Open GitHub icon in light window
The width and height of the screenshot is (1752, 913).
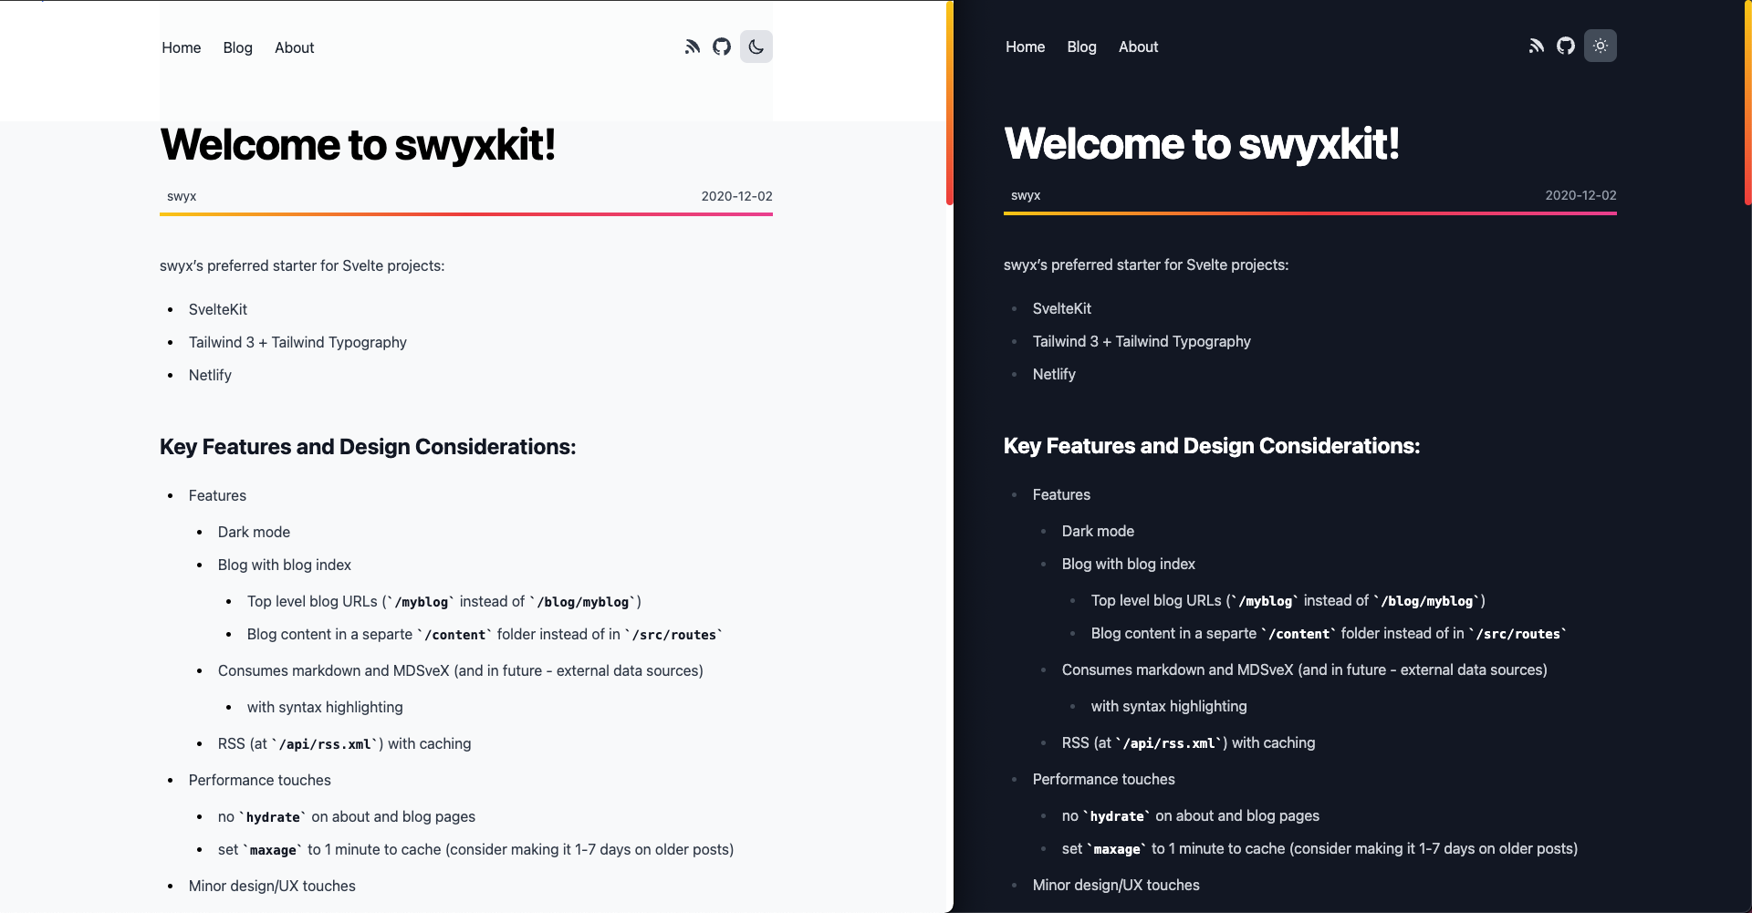tap(722, 47)
